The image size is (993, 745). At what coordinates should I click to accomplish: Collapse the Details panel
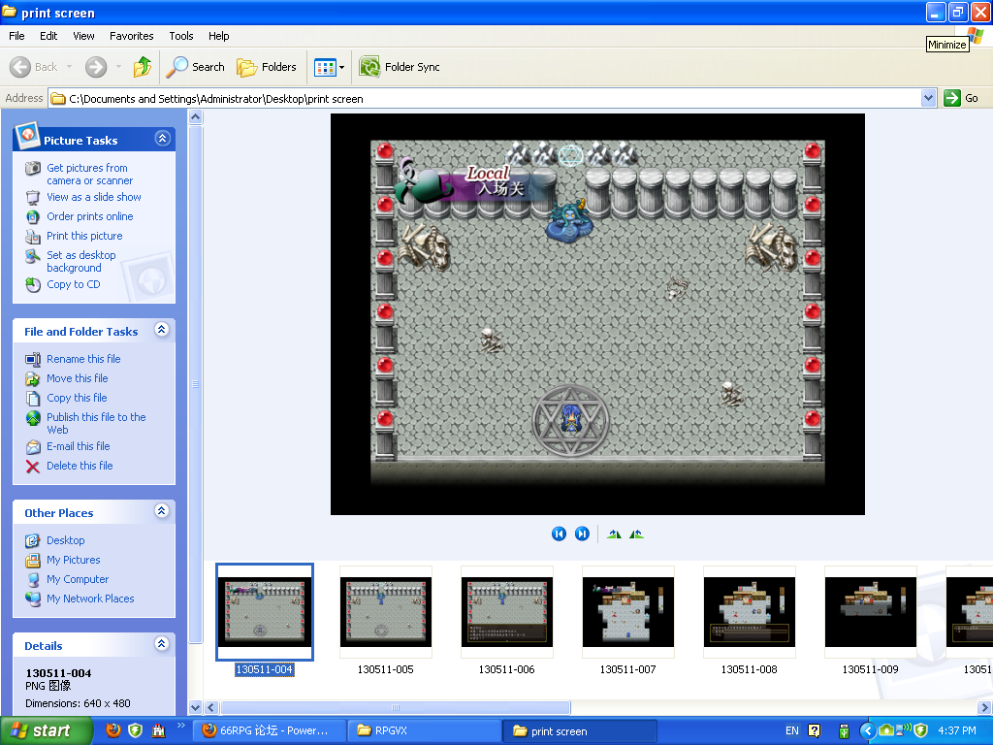coord(162,644)
